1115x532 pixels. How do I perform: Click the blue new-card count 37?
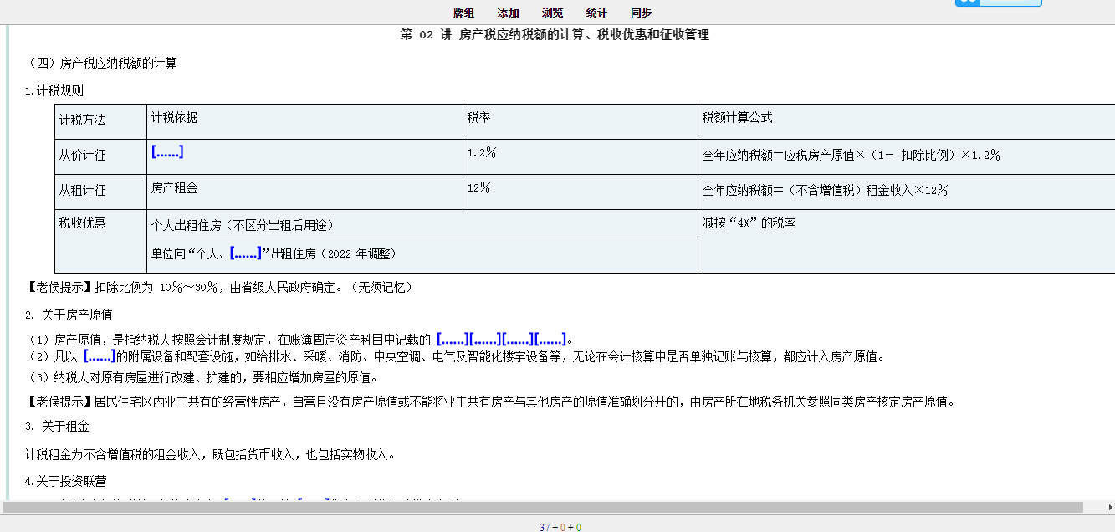[545, 527]
